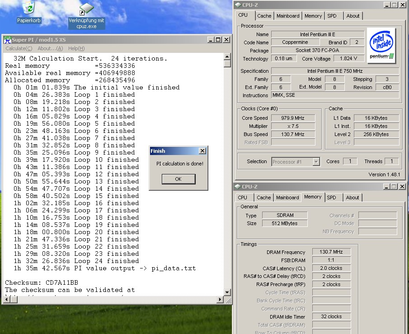The width and height of the screenshot is (409, 334).
Task: Click Super PI horizontal scroll left arrow
Action: coord(7,300)
